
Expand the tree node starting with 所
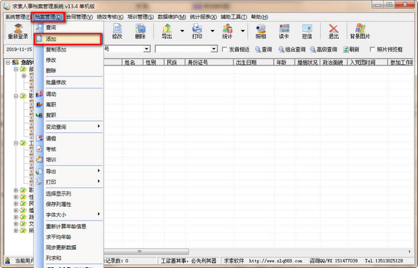pyautogui.click(x=16, y=230)
